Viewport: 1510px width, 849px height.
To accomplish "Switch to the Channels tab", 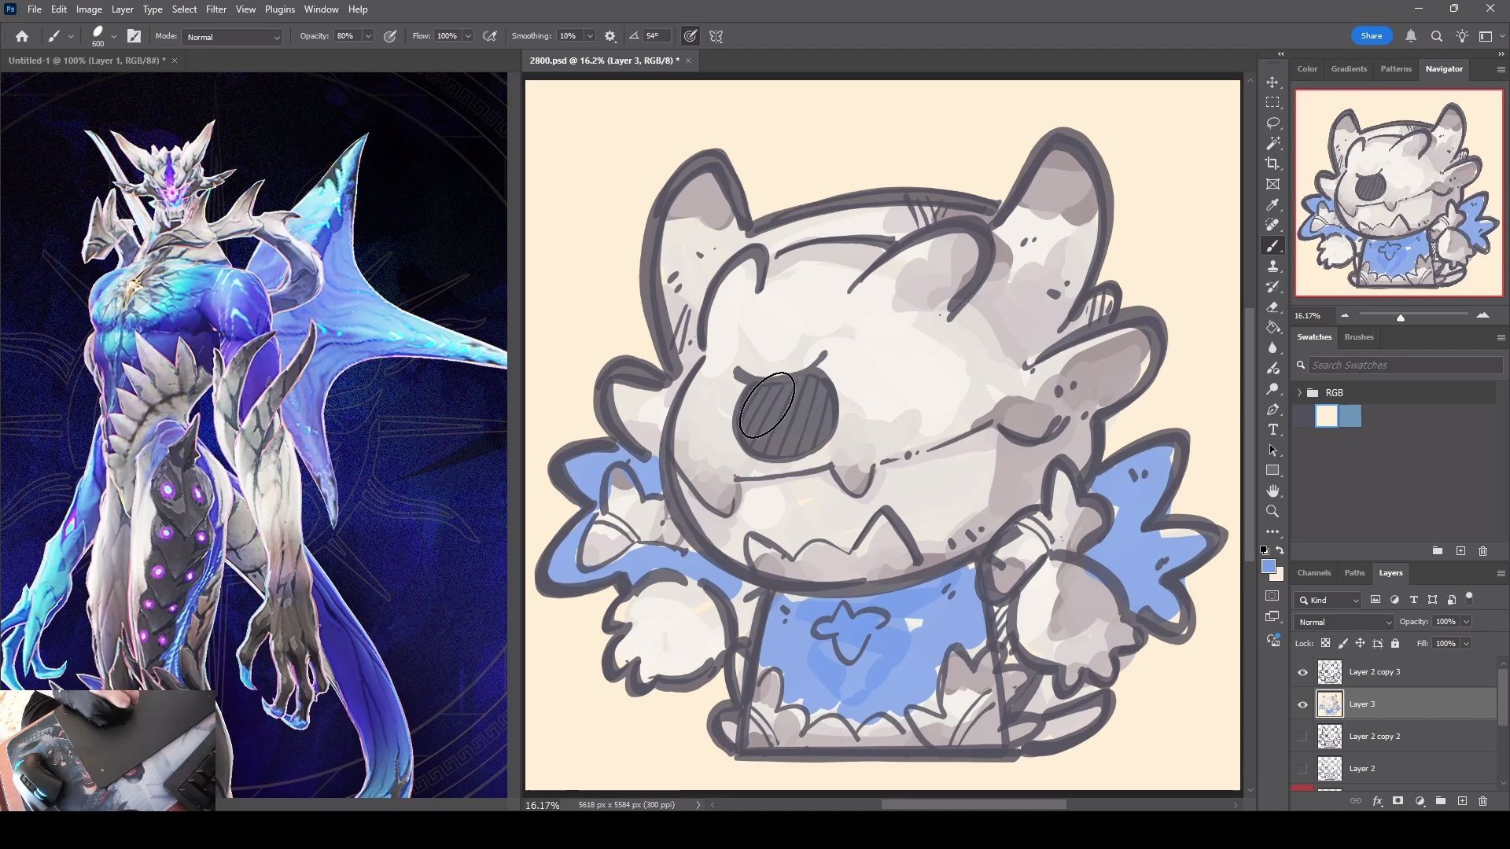I will pyautogui.click(x=1313, y=572).
